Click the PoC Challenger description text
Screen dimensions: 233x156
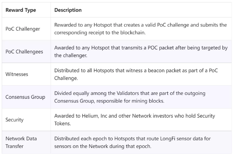coord(141,29)
